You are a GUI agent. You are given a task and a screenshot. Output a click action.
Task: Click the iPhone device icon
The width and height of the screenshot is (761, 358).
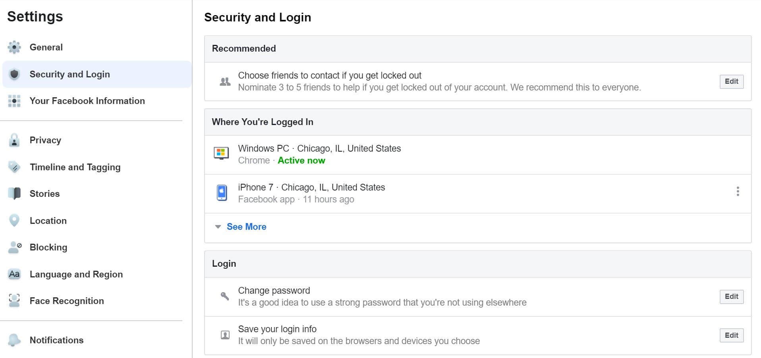point(222,193)
